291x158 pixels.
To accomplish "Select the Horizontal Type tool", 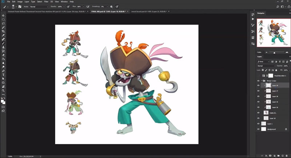I will point(3,74).
